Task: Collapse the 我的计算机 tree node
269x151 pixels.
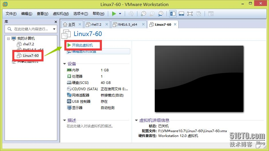Action: click(8, 39)
